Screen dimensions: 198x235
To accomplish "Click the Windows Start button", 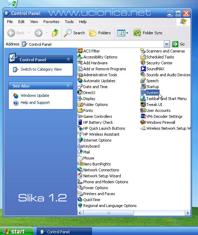I will 16,231.
